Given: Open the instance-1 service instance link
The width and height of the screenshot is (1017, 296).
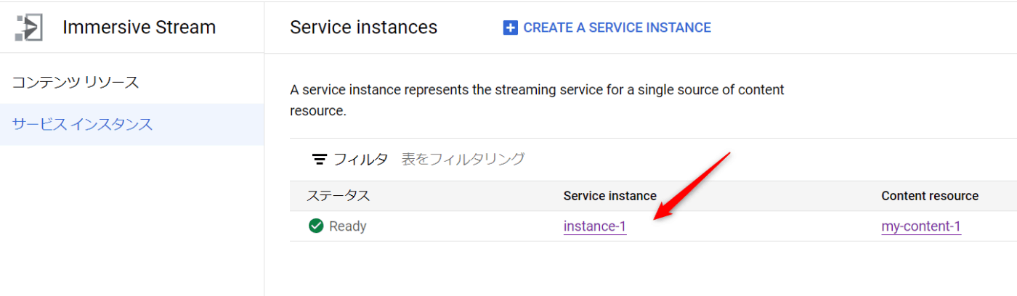Looking at the screenshot, I should (x=595, y=226).
